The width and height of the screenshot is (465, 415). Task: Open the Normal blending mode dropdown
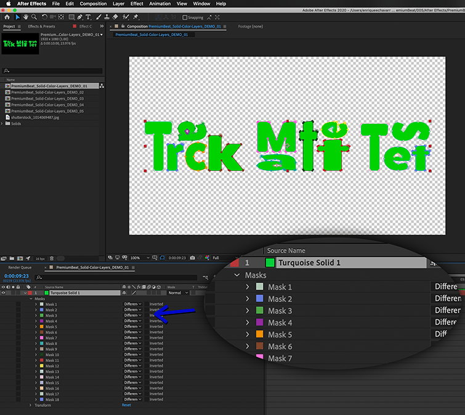pyautogui.click(x=178, y=293)
